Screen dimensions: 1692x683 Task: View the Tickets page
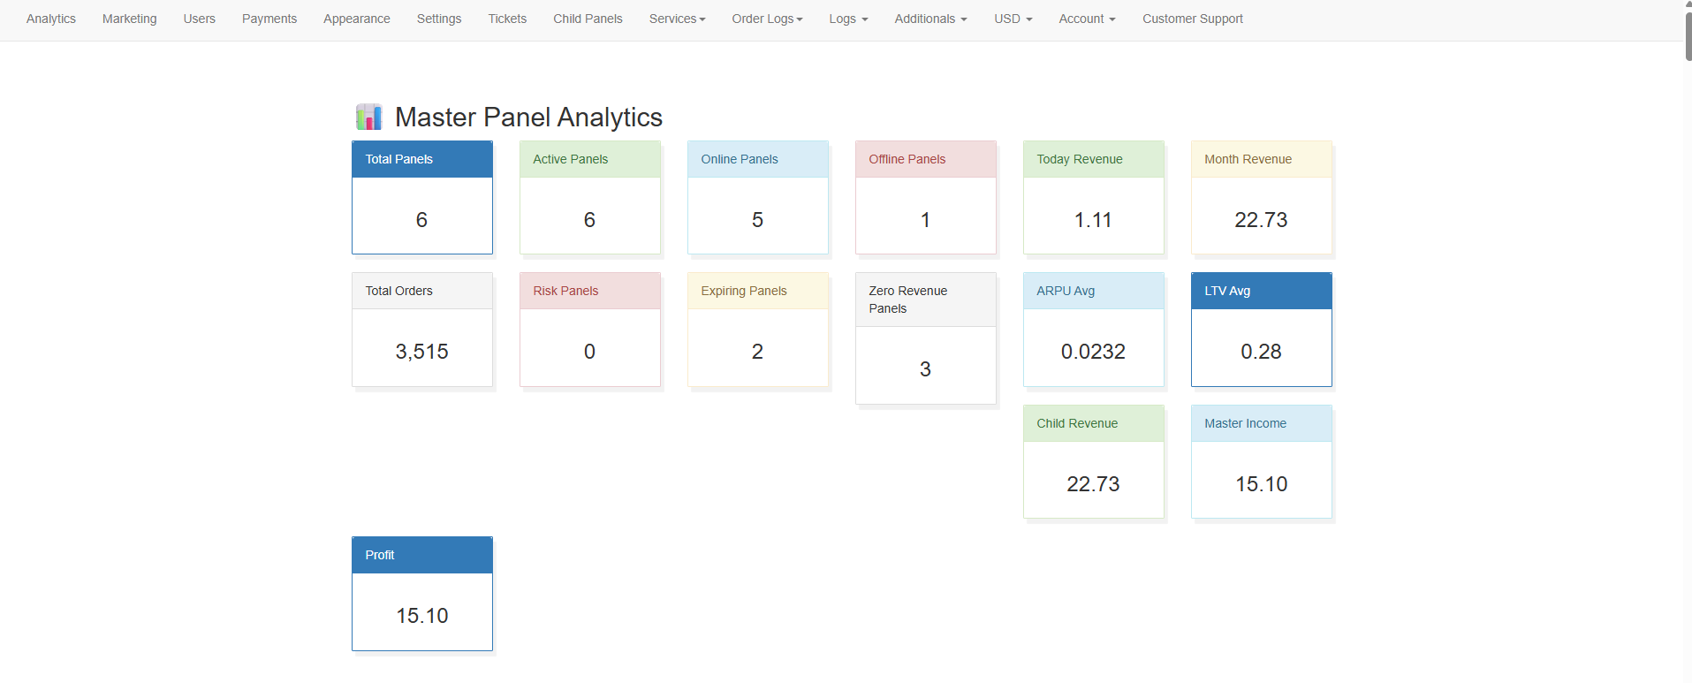507,19
